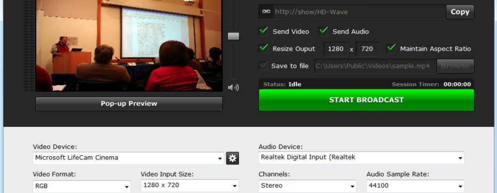
Task: Open video device settings gear
Action: tap(232, 158)
